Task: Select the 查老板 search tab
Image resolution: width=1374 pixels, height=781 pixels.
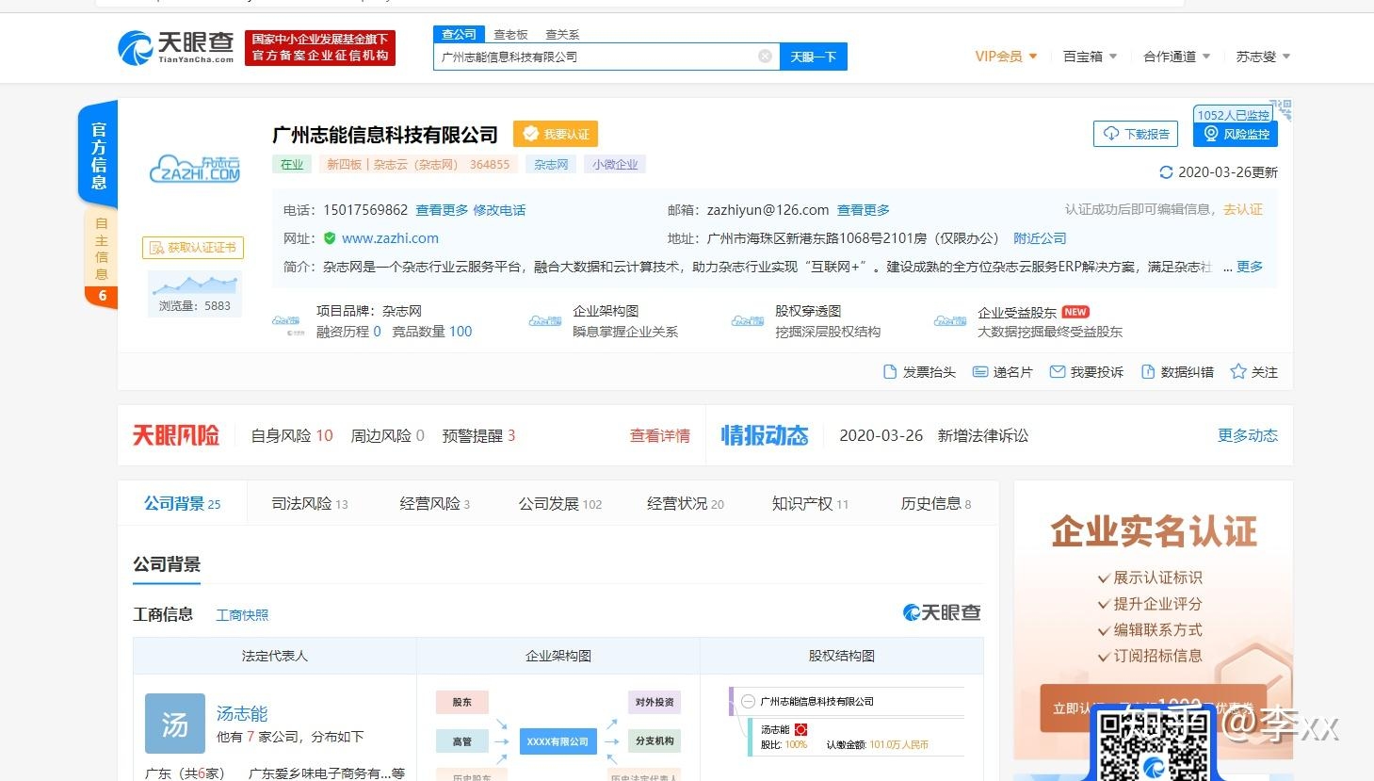Action: click(510, 35)
